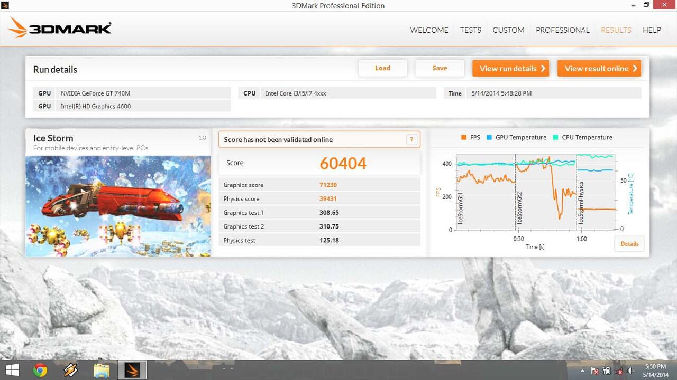Go to the Welcome tab
The height and width of the screenshot is (380, 677).
(x=429, y=30)
